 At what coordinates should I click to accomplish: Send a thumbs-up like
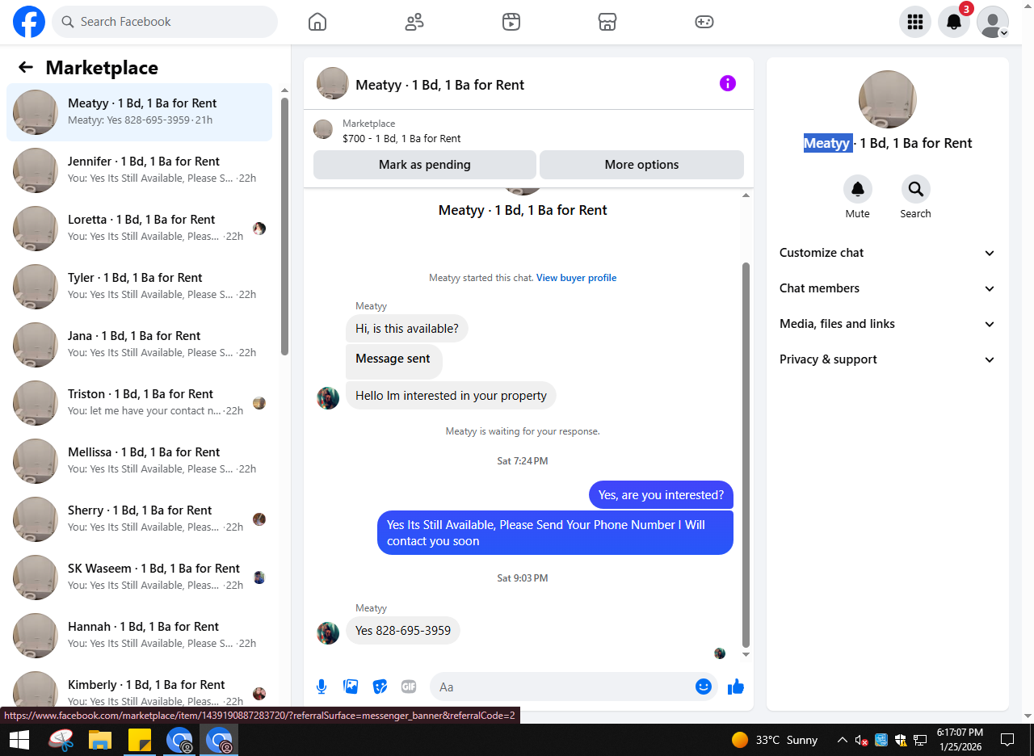pos(735,687)
